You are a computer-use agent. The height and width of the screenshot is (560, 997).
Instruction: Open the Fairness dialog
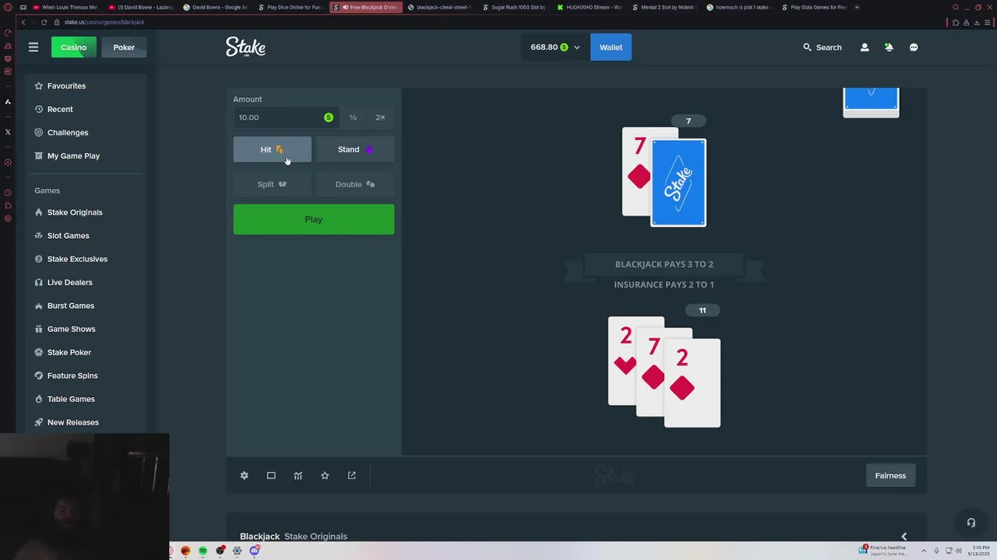click(890, 475)
